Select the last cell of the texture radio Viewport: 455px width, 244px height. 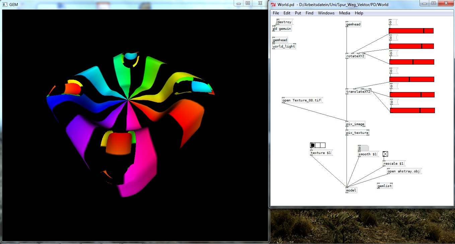click(323, 145)
